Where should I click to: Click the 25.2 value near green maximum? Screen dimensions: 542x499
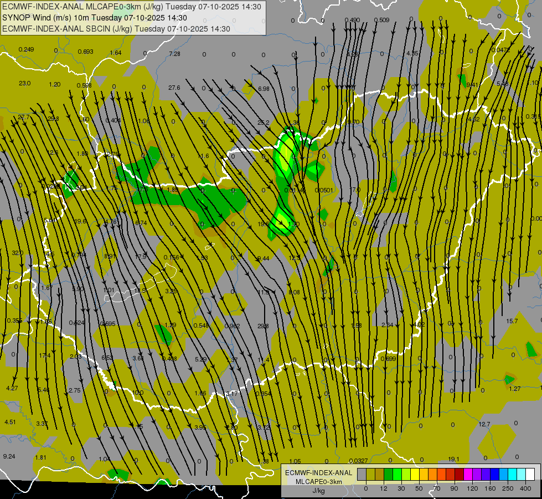pos(264,122)
